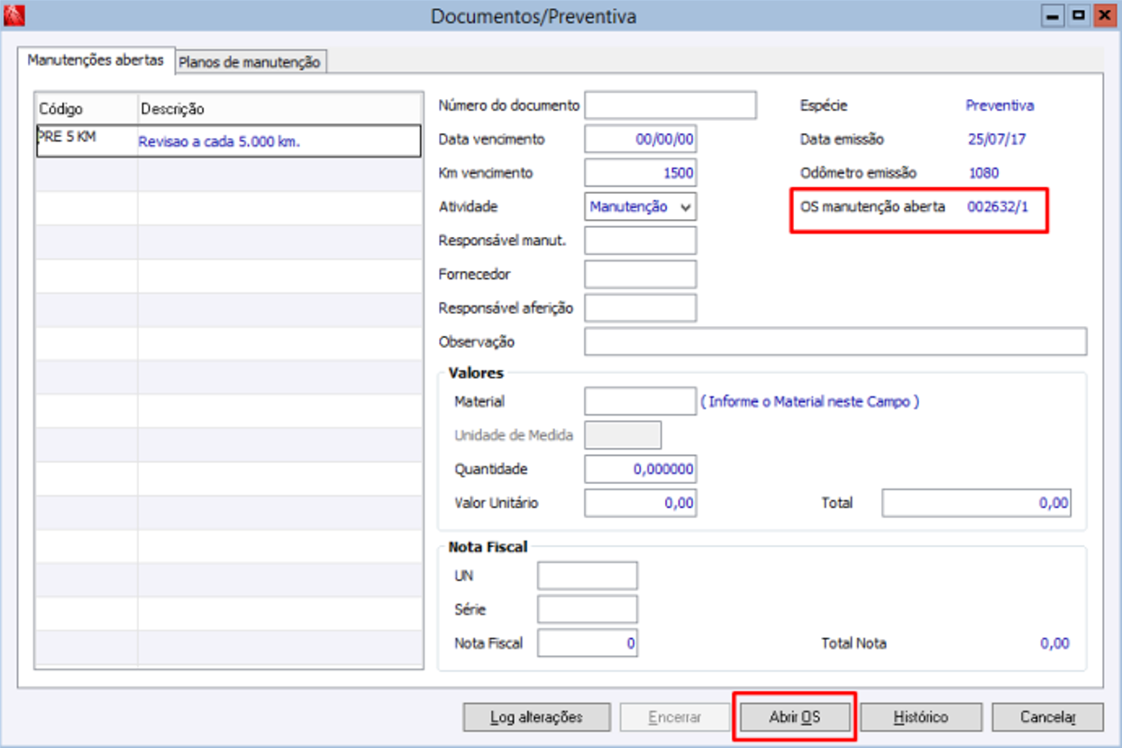
Task: Click the Odômetro emissão value 1080
Action: click(x=984, y=173)
